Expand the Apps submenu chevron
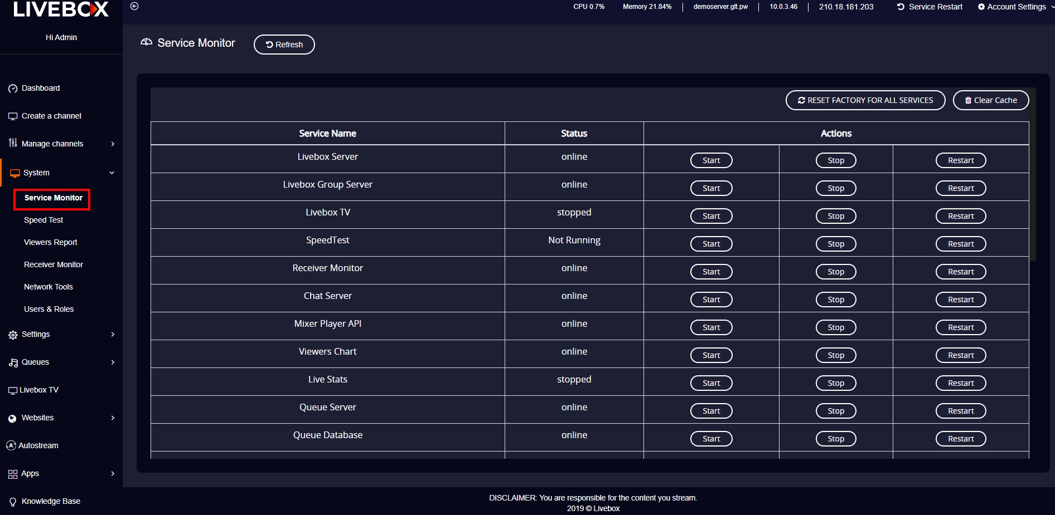Viewport: 1055px width, 515px height. click(x=113, y=473)
